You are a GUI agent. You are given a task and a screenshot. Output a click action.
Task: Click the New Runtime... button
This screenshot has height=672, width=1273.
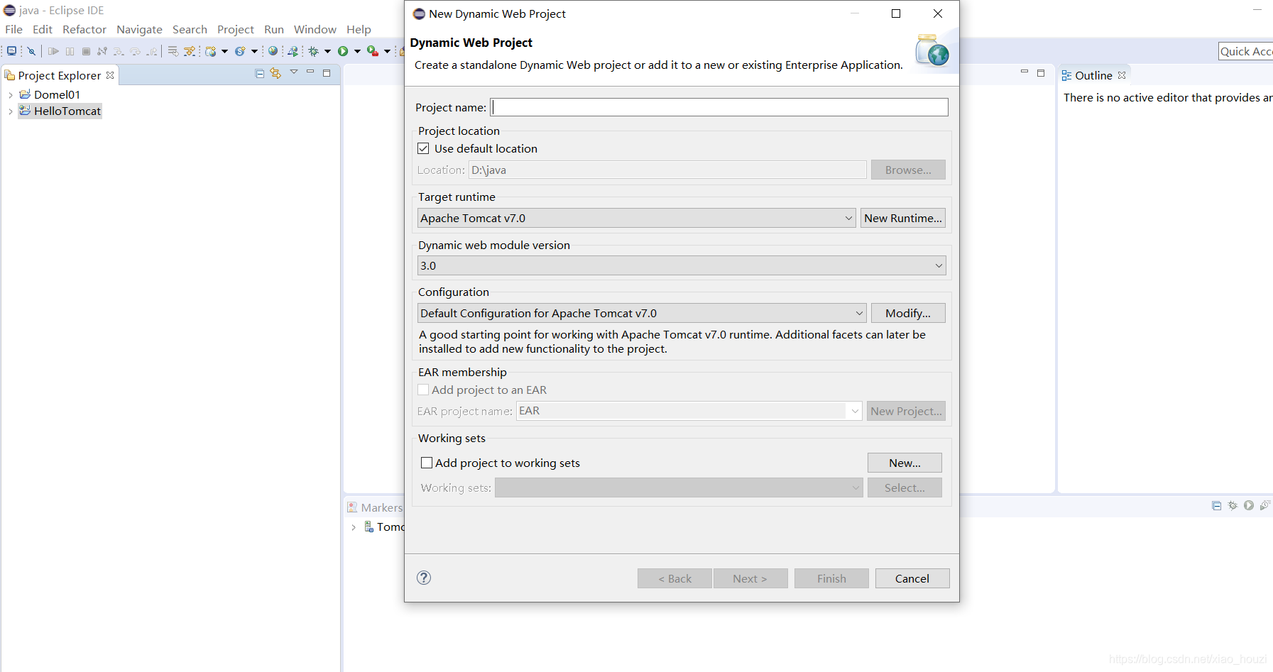(x=903, y=218)
